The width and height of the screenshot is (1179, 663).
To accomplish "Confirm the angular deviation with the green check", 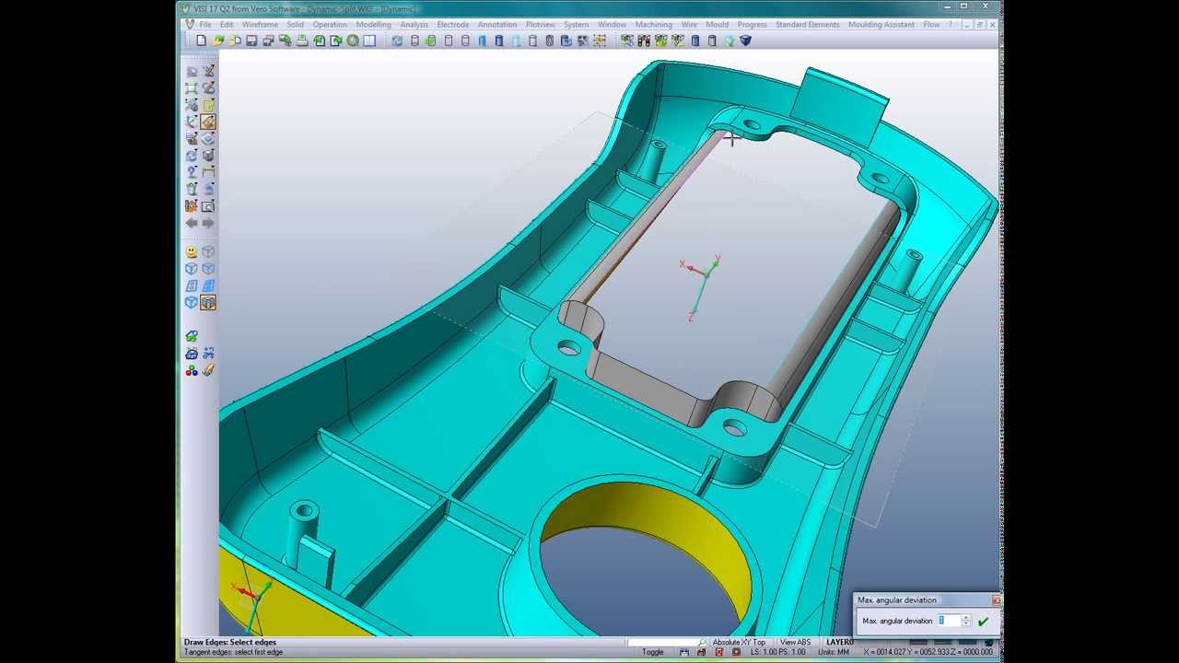I will [x=983, y=622].
